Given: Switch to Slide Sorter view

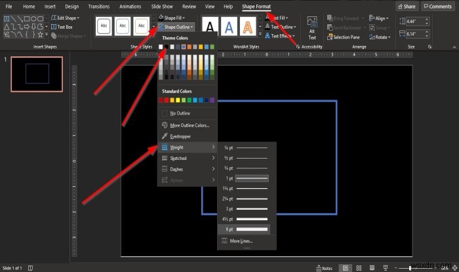Looking at the screenshot, I should pos(359,268).
